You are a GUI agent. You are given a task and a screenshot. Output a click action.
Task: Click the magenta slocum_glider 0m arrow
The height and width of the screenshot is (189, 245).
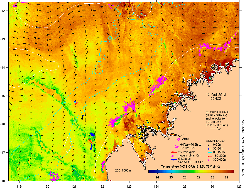174,156
